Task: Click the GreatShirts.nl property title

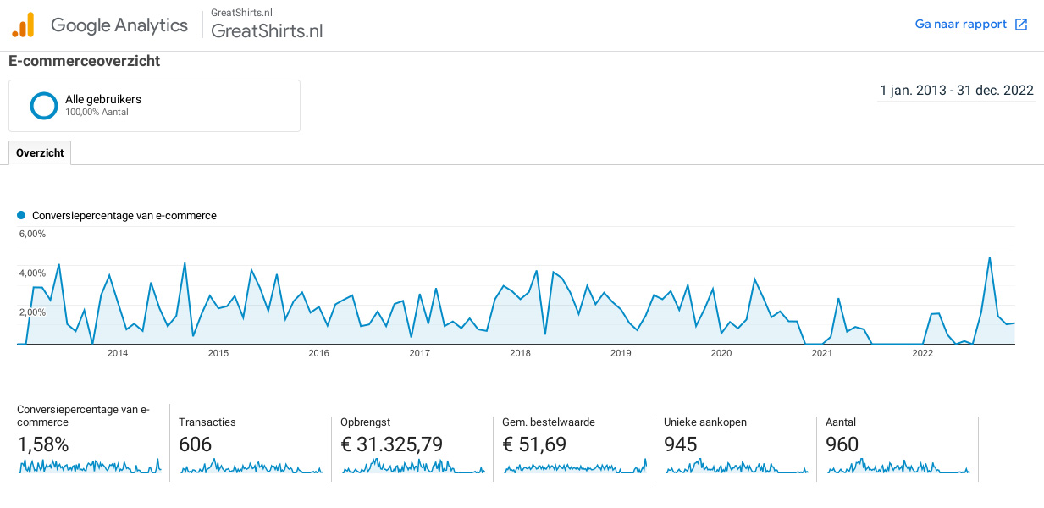Action: point(267,31)
